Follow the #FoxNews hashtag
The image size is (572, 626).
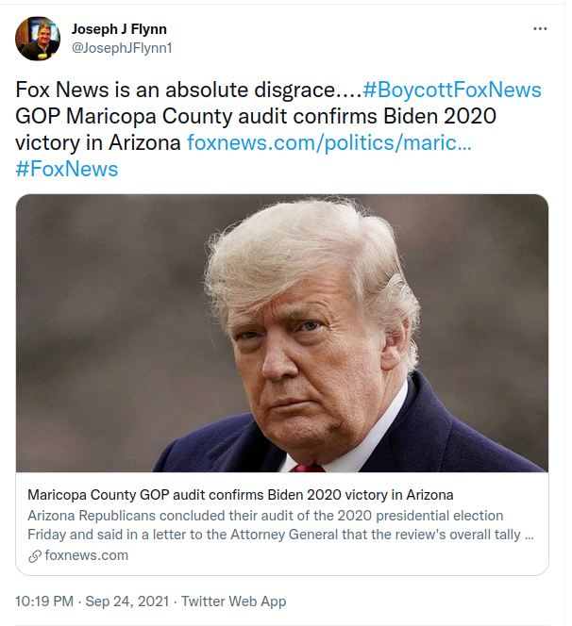click(x=67, y=169)
